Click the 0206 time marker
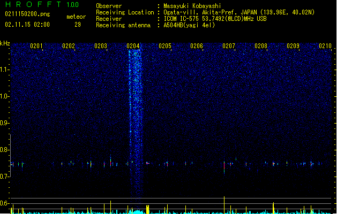The height and width of the screenshot is (214, 337). point(197,45)
